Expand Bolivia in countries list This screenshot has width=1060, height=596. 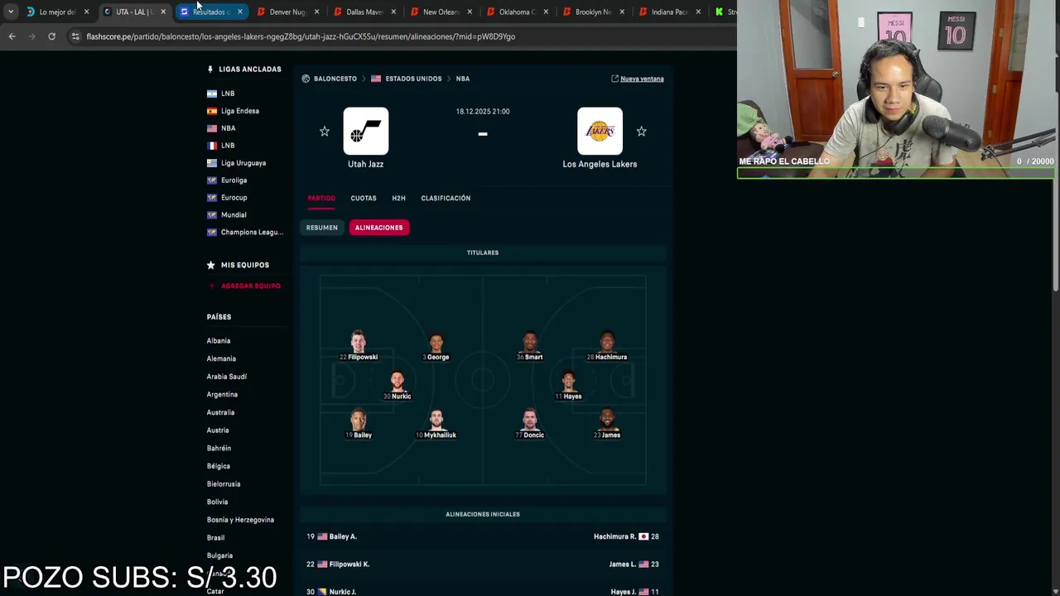(217, 502)
